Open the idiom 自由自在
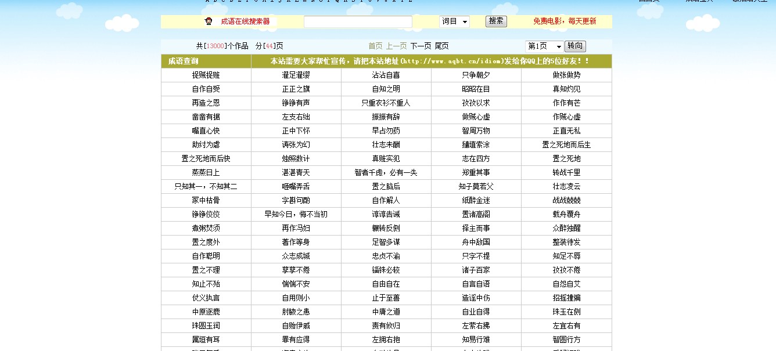776x351 pixels. click(x=386, y=284)
